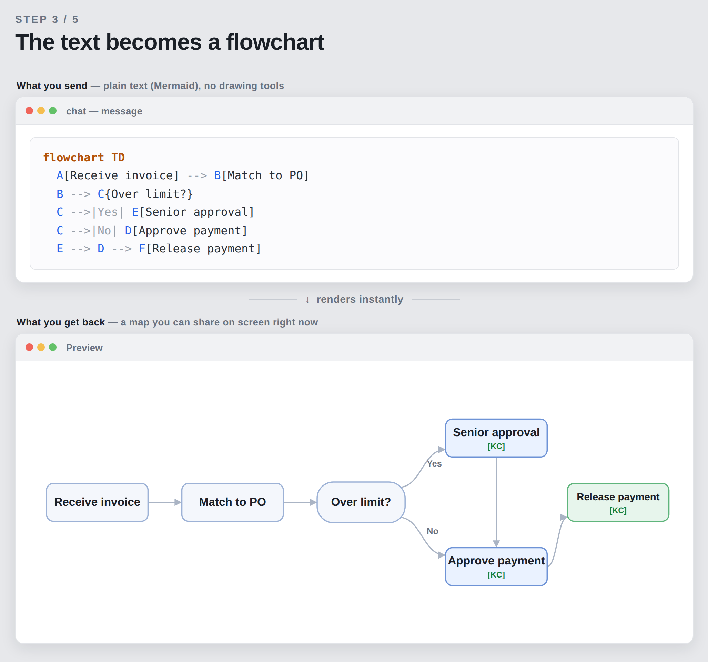Click the red dot in Preview window
Image resolution: width=708 pixels, height=662 pixels.
(29, 347)
